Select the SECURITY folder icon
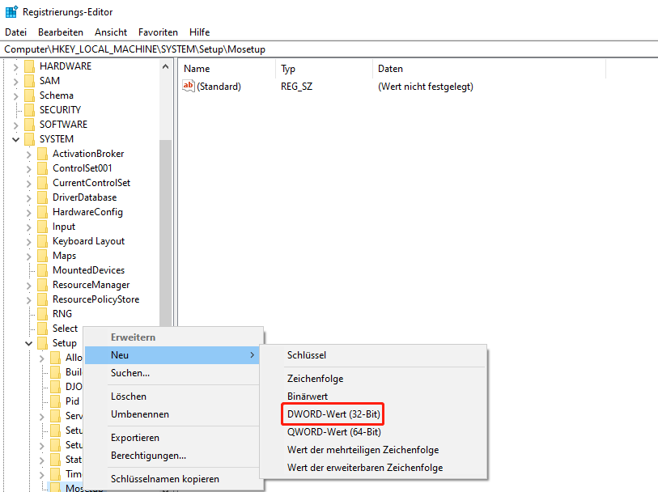 coord(29,110)
